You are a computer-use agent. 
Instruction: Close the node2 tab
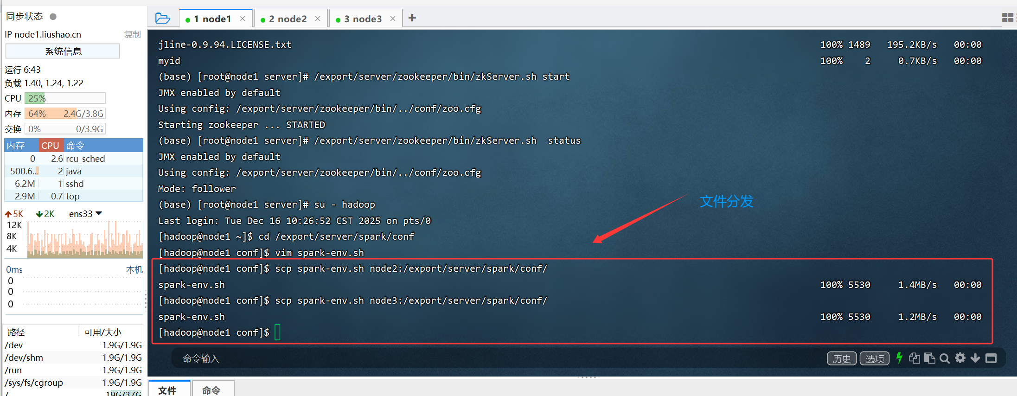tap(318, 19)
